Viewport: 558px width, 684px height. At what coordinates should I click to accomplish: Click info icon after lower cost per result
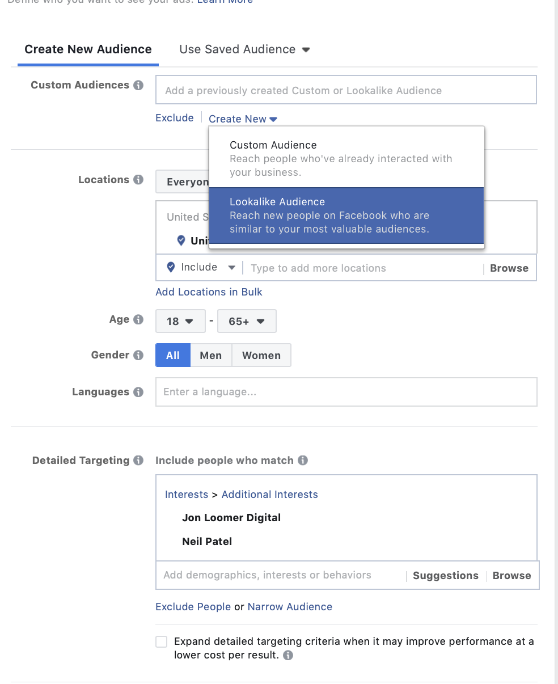click(x=288, y=656)
